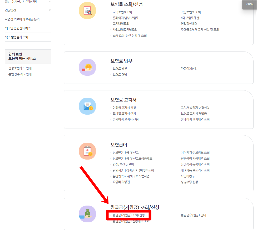
Task: Expand the 건강검진 sidebar arrow
Action: (50, 10)
